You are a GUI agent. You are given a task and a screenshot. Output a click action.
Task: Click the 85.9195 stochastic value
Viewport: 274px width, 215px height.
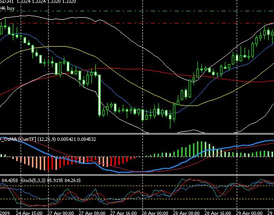tap(55, 180)
